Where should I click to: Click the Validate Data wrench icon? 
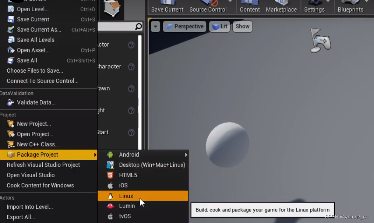coord(11,102)
